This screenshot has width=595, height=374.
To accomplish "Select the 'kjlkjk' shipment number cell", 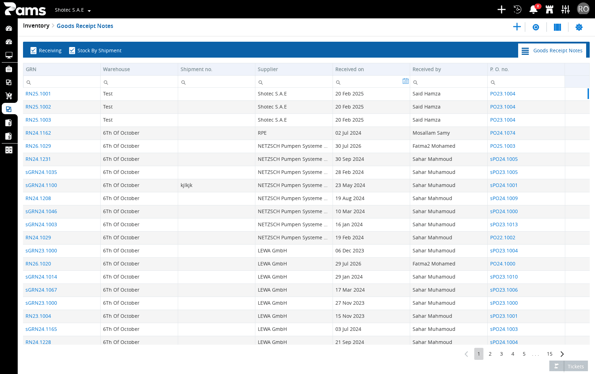I will 216,185.
